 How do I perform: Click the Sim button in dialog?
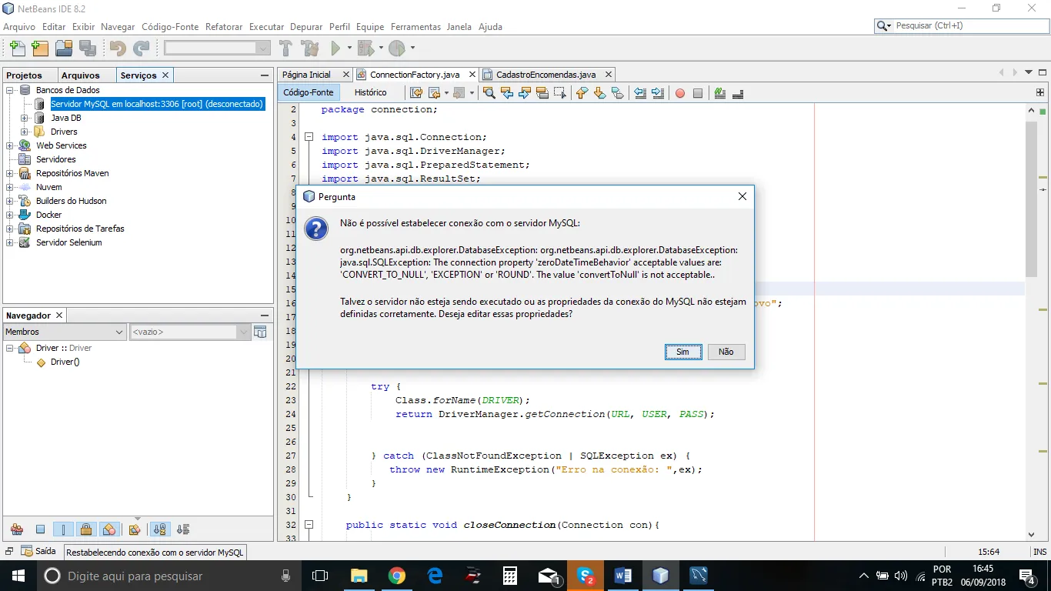tap(682, 352)
